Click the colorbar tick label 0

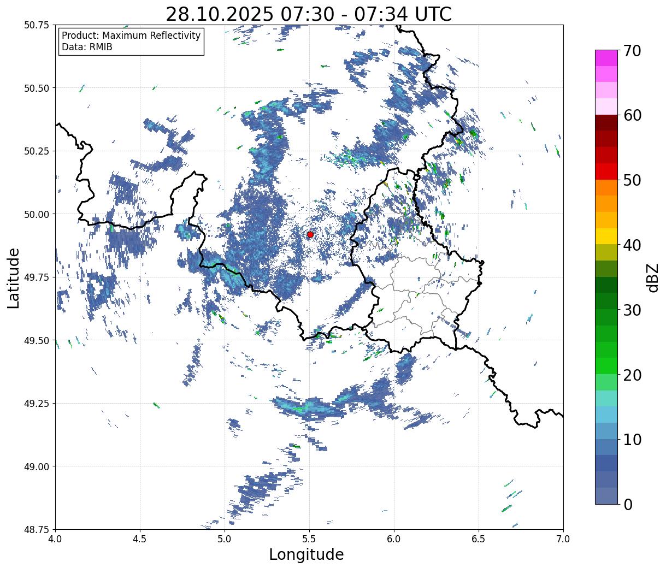[627, 504]
